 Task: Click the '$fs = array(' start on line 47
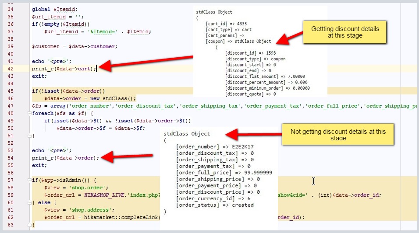[x=50, y=106]
